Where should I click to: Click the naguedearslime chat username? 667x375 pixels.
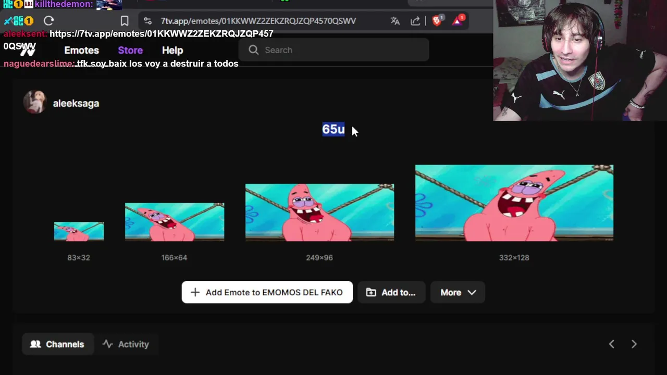pos(39,64)
